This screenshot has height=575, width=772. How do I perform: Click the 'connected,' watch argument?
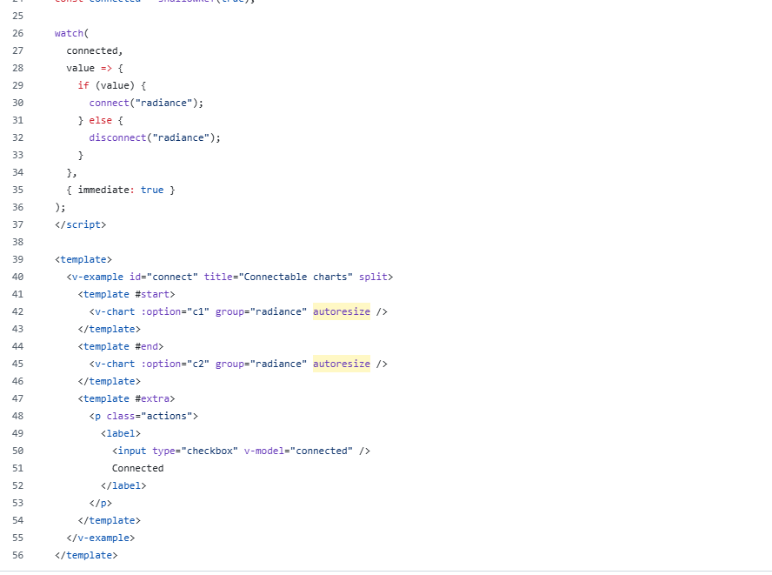(95, 51)
